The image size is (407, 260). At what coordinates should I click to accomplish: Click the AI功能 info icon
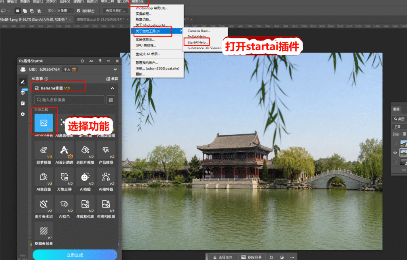coord(46,79)
